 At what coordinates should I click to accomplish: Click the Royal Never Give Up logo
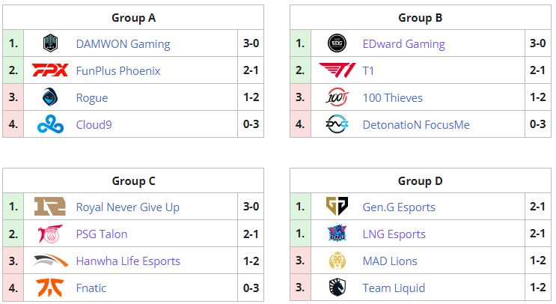point(50,207)
